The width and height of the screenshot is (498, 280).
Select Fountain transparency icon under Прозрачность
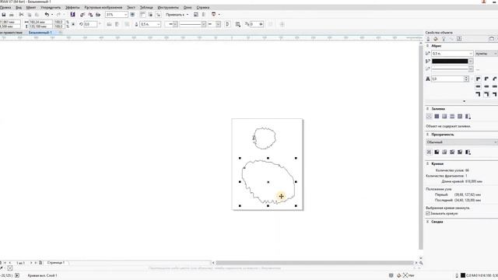pyautogui.click(x=444, y=152)
